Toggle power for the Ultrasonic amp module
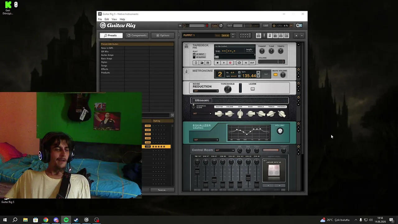Viewport: 398px width, 224px height. (298, 97)
